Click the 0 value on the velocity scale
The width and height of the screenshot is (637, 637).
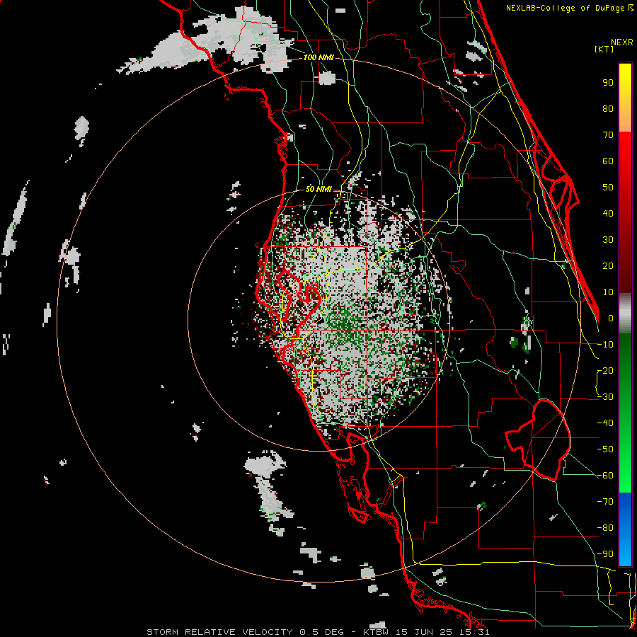pos(611,318)
